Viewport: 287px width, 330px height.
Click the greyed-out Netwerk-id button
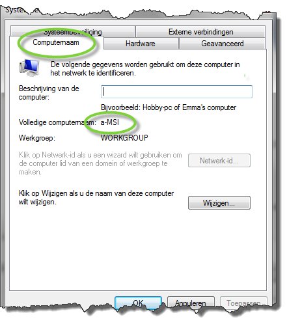click(219, 161)
